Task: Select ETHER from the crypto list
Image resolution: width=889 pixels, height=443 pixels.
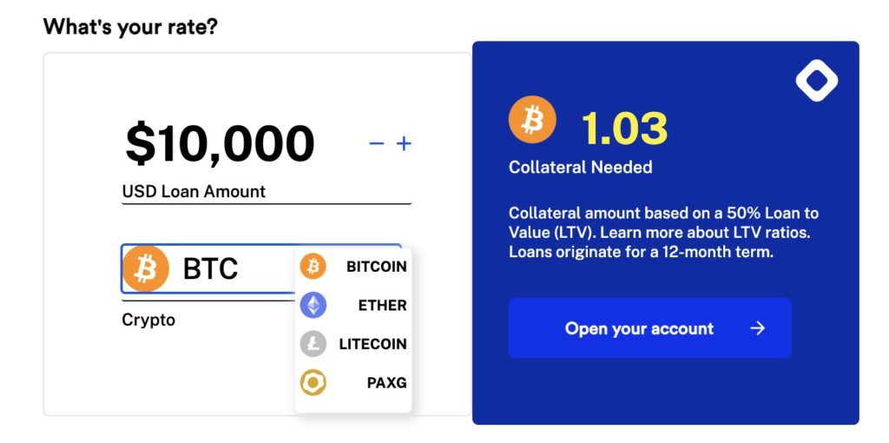Action: pos(382,305)
